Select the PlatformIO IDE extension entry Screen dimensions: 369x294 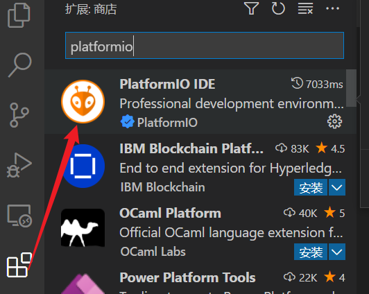(200, 102)
